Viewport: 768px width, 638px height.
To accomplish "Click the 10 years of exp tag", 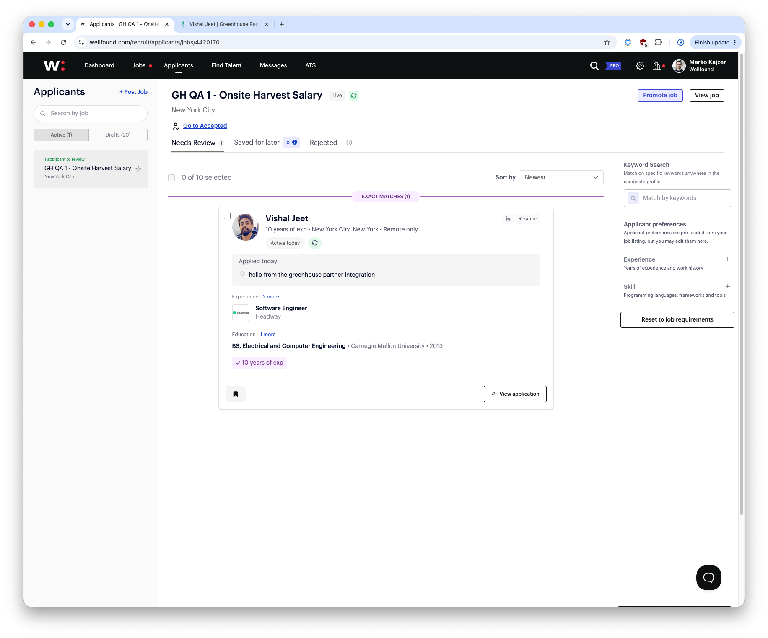I will pyautogui.click(x=259, y=363).
